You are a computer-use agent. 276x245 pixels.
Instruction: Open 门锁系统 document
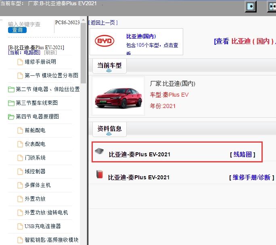[x=35, y=158]
